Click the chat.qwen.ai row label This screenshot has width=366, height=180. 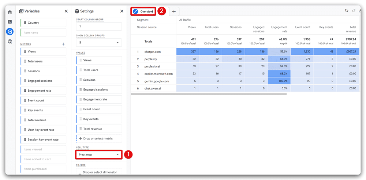tap(153, 88)
